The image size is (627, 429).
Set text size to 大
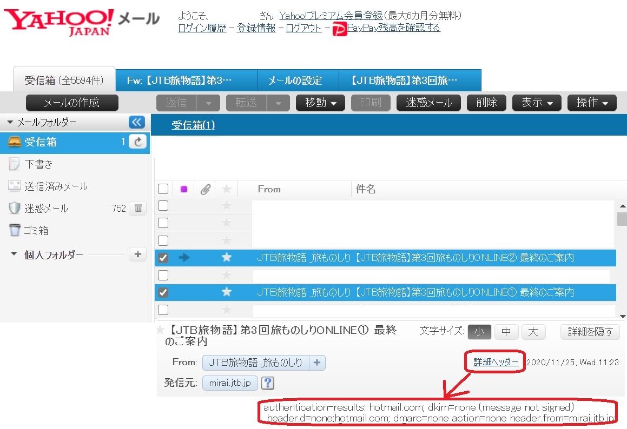[533, 332]
